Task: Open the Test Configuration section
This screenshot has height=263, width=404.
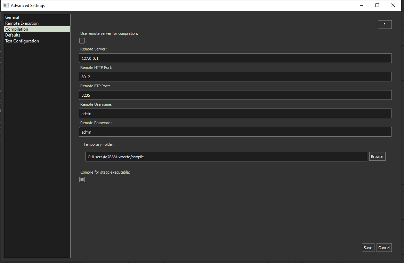Action: tap(22, 41)
